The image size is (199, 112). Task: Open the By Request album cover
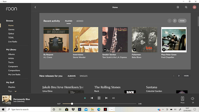click(56, 40)
